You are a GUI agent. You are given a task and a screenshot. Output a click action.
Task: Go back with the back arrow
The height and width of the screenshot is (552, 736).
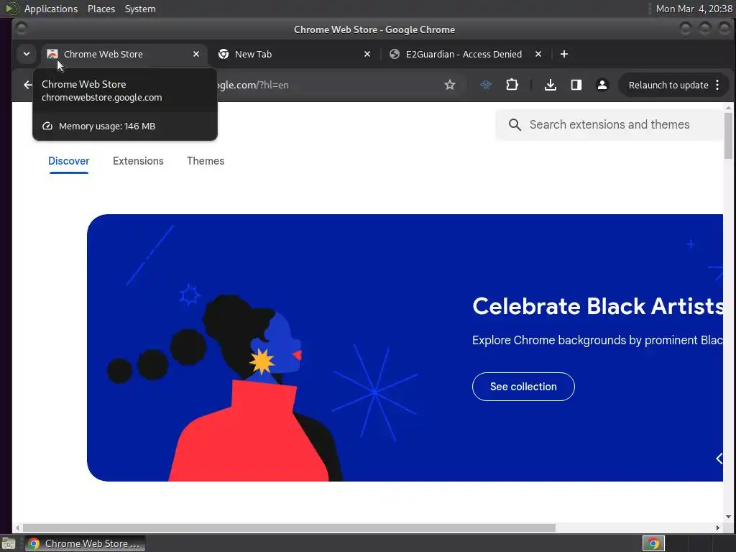(28, 85)
